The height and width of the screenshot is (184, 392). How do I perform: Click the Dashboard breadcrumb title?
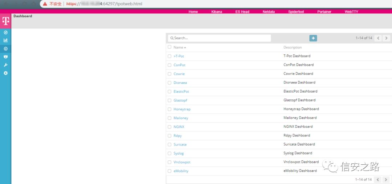(23, 16)
